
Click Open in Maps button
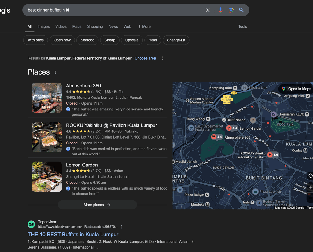pyautogui.click(x=296, y=89)
